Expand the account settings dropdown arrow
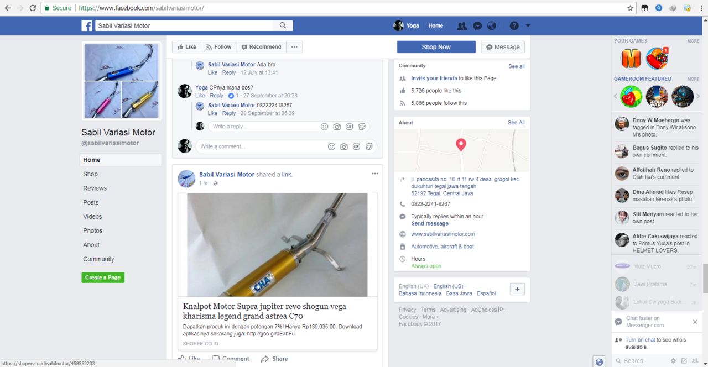The width and height of the screenshot is (708, 367). coord(528,26)
